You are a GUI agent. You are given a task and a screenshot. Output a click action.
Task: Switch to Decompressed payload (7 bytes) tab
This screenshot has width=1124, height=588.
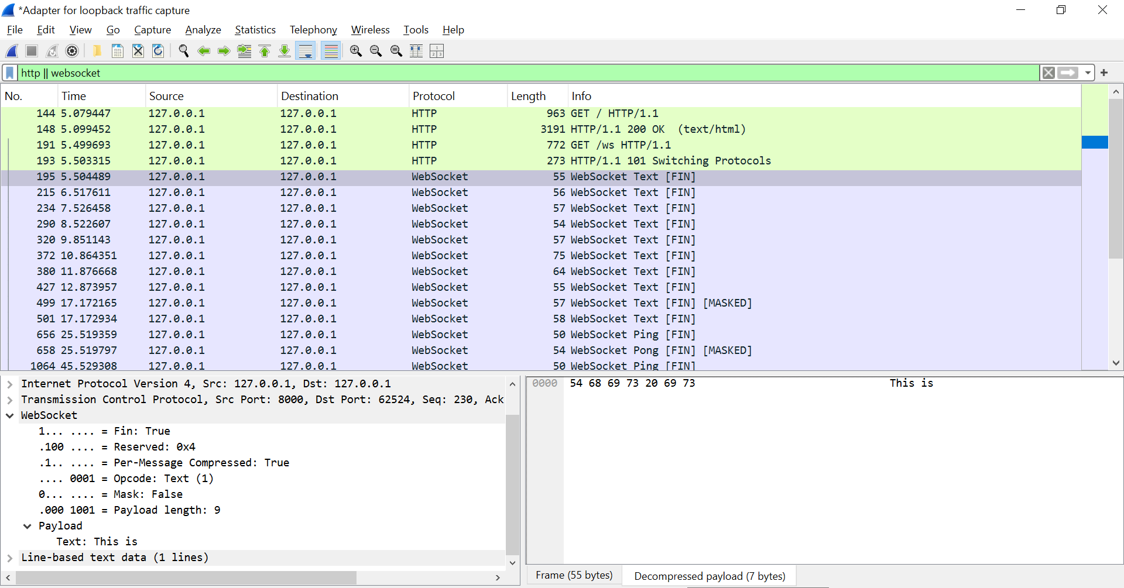(710, 576)
